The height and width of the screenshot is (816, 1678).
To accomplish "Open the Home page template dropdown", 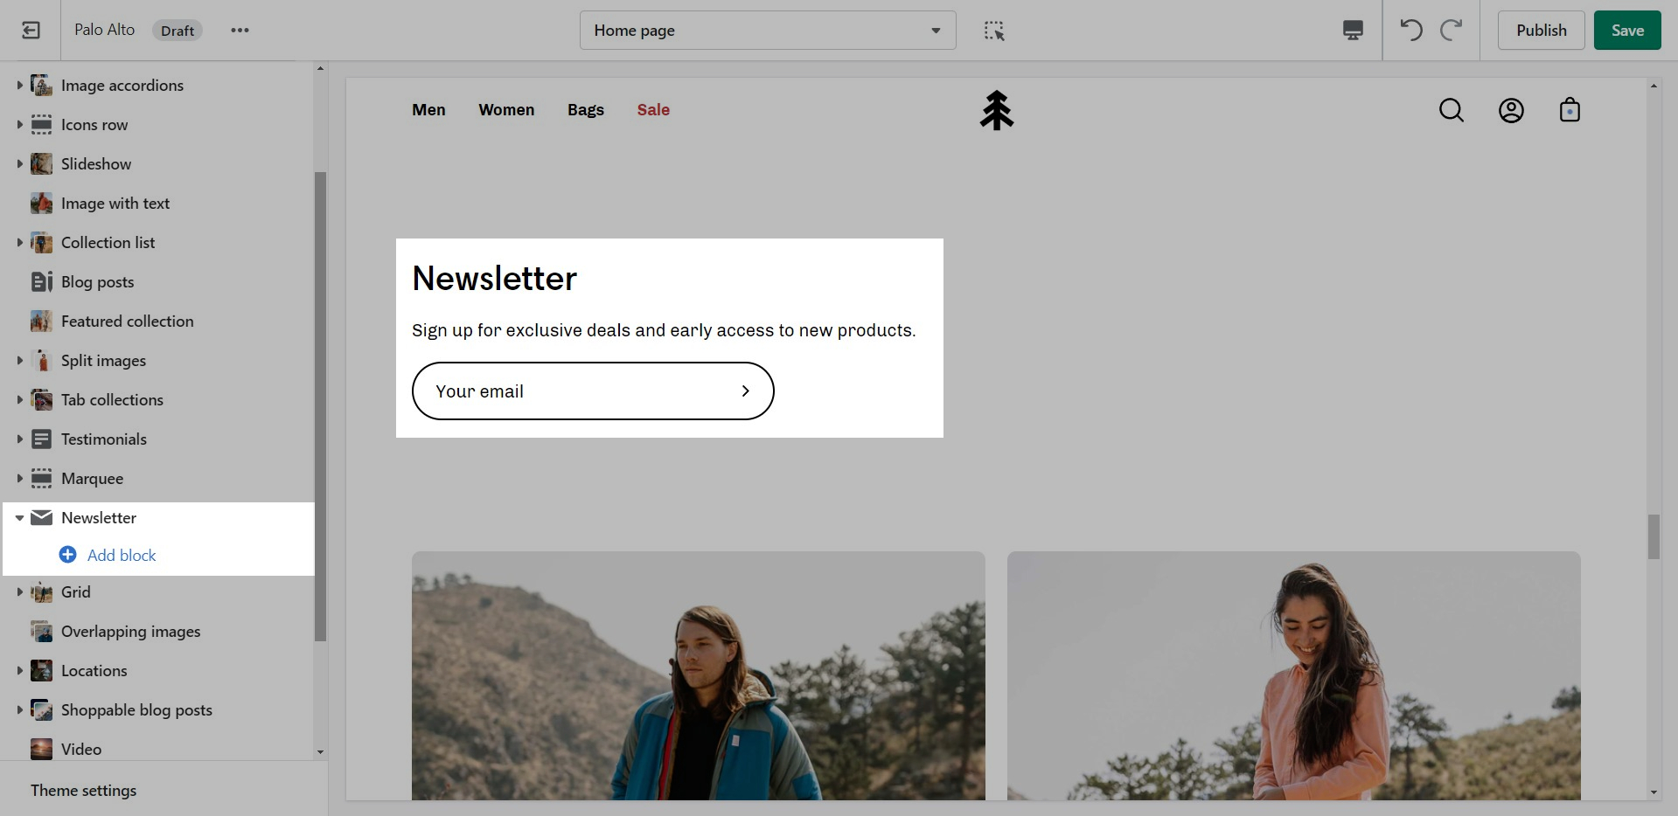I will 767,31.
